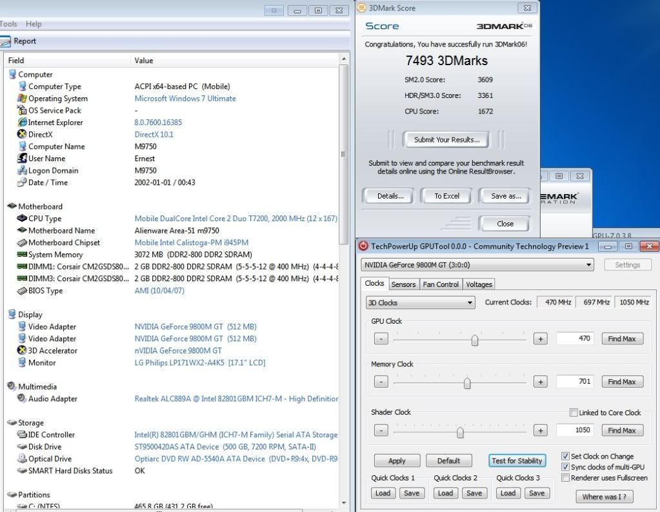The image size is (660, 512).
Task: Click the Microsoft Windows 7 Ultimate link
Action: point(185,99)
